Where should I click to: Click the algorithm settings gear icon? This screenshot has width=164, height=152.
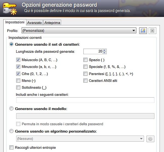[150, 139]
